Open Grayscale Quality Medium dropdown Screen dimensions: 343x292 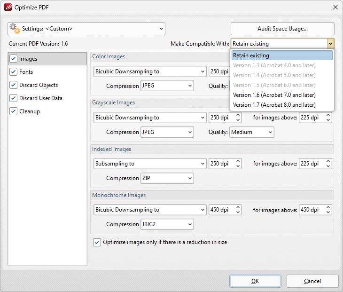click(251, 132)
